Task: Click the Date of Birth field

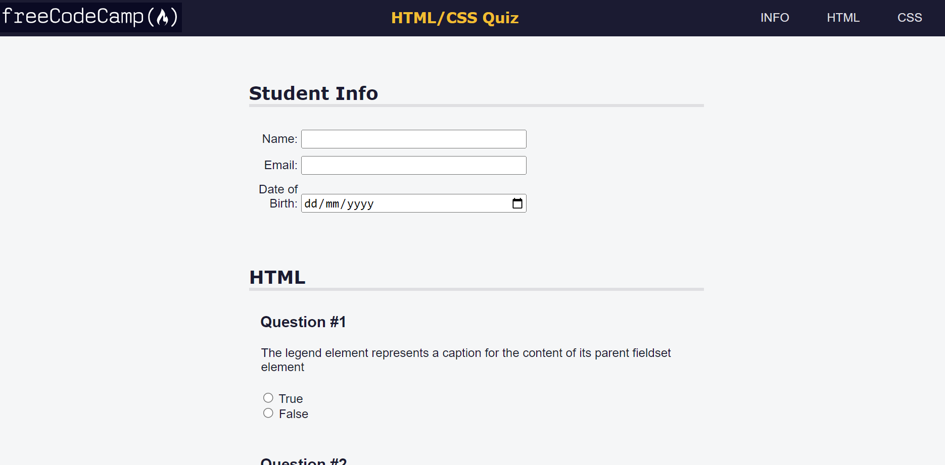Action: pyautogui.click(x=414, y=203)
